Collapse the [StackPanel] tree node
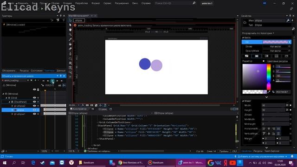The height and width of the screenshot is (167, 297). coord(9,102)
